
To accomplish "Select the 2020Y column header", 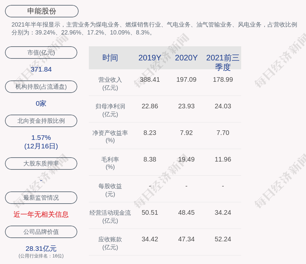I will pyautogui.click(x=186, y=58).
